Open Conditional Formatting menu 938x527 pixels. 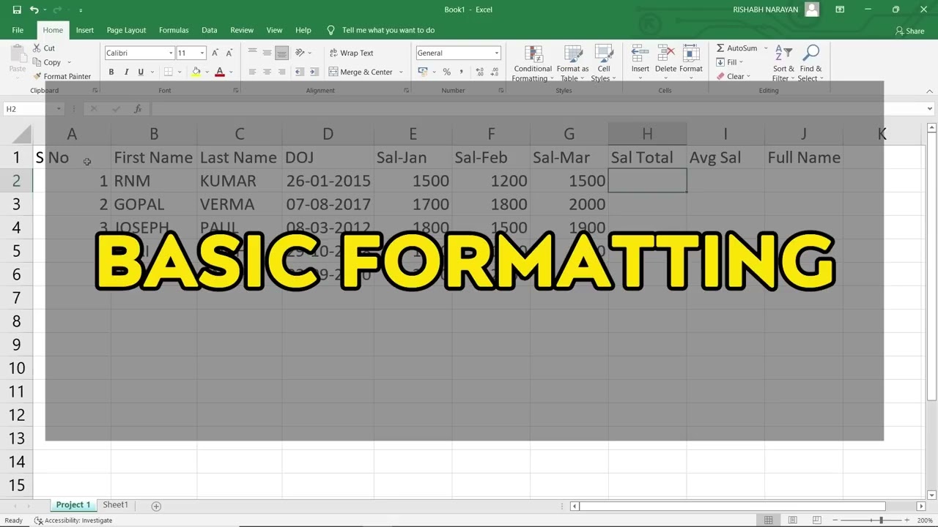pos(533,64)
